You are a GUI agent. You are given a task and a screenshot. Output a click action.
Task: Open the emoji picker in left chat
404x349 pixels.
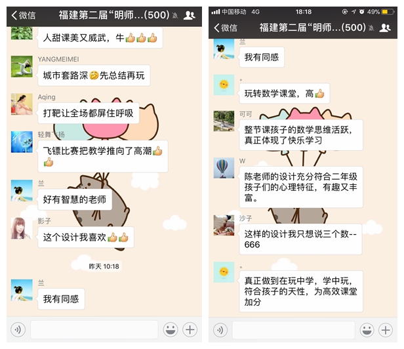(x=171, y=329)
